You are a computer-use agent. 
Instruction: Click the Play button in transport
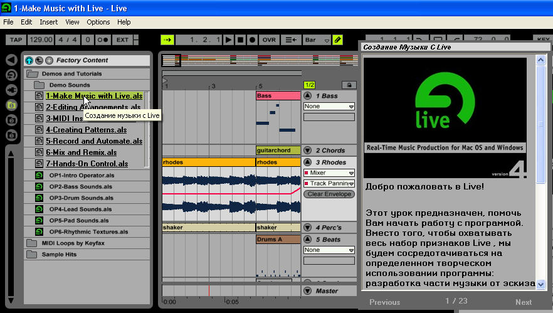pyautogui.click(x=228, y=40)
